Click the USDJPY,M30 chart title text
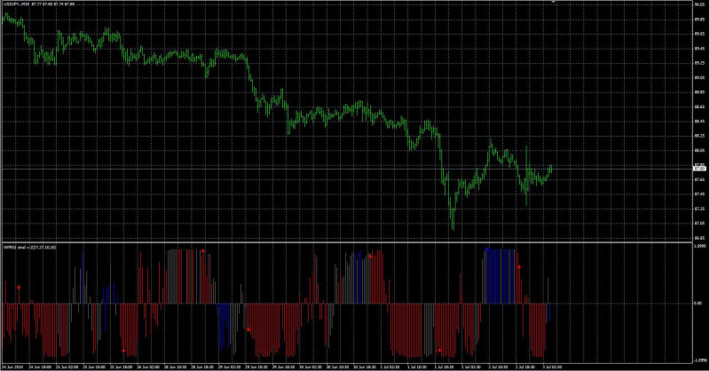 point(18,5)
